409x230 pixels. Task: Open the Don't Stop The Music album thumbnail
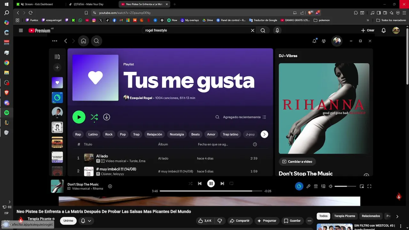coord(57,186)
